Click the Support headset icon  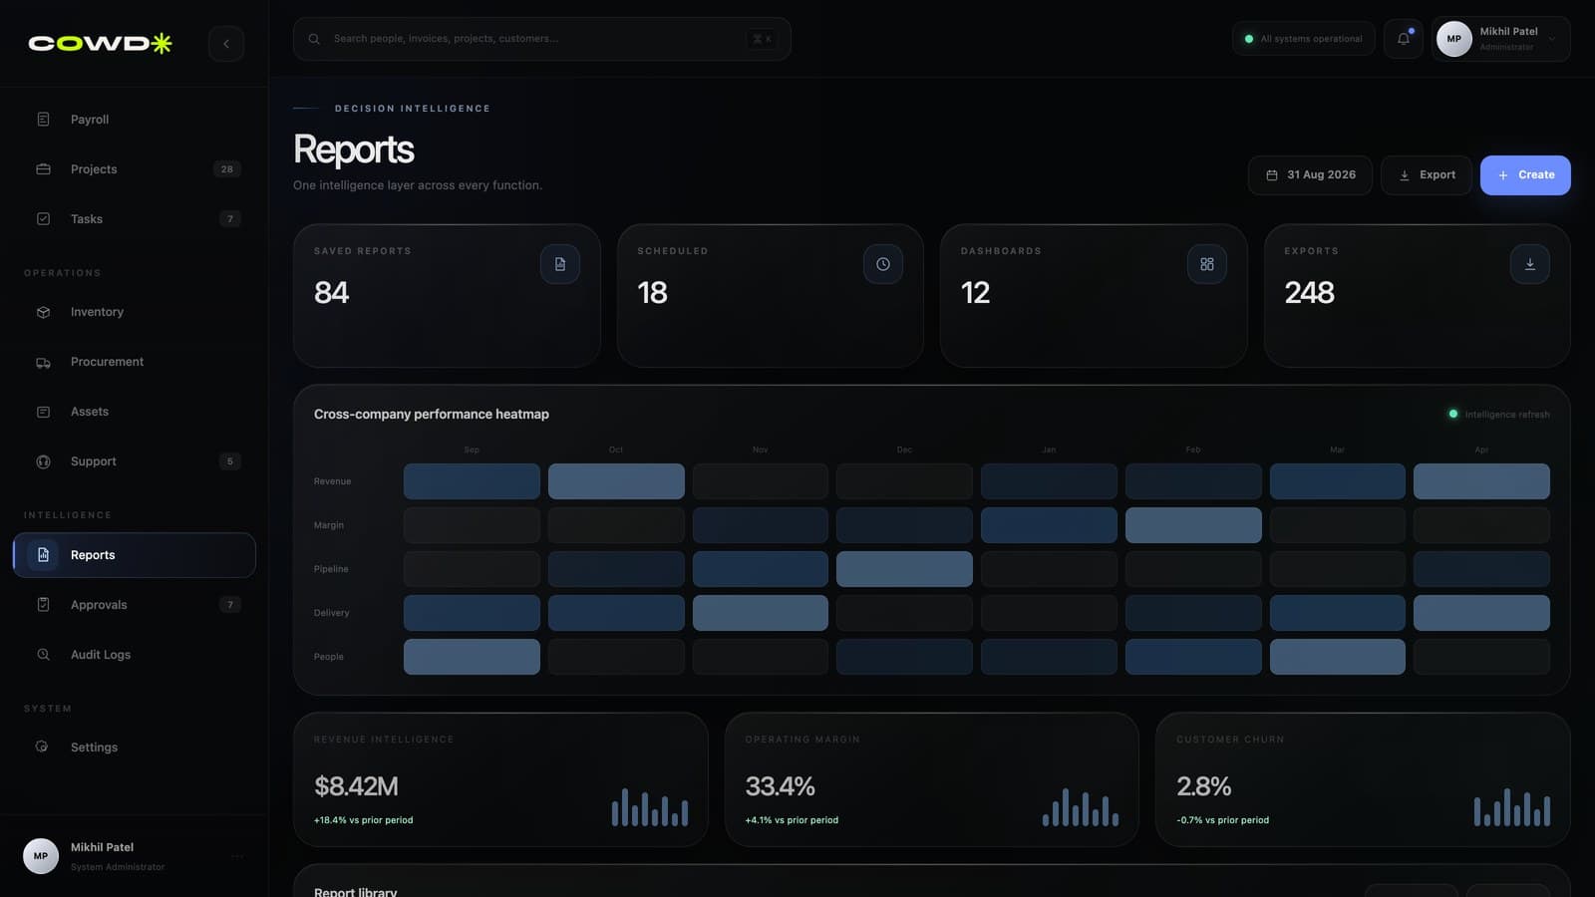pos(43,461)
